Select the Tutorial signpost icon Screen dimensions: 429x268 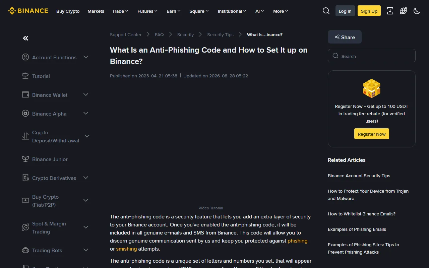click(x=25, y=76)
